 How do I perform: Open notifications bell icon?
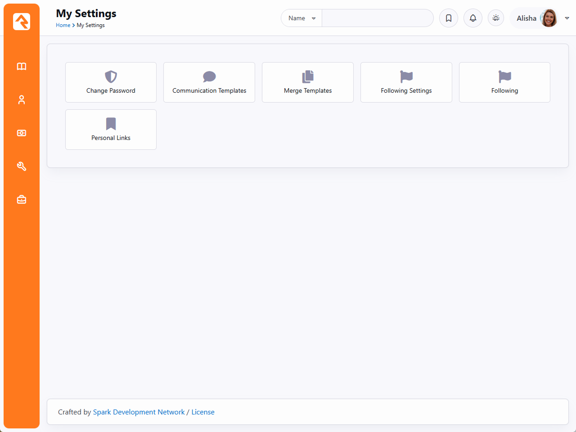[x=473, y=18]
